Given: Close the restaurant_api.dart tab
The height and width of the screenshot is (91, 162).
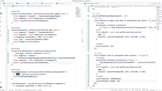Looking at the screenshot, I should (x=54, y=3).
